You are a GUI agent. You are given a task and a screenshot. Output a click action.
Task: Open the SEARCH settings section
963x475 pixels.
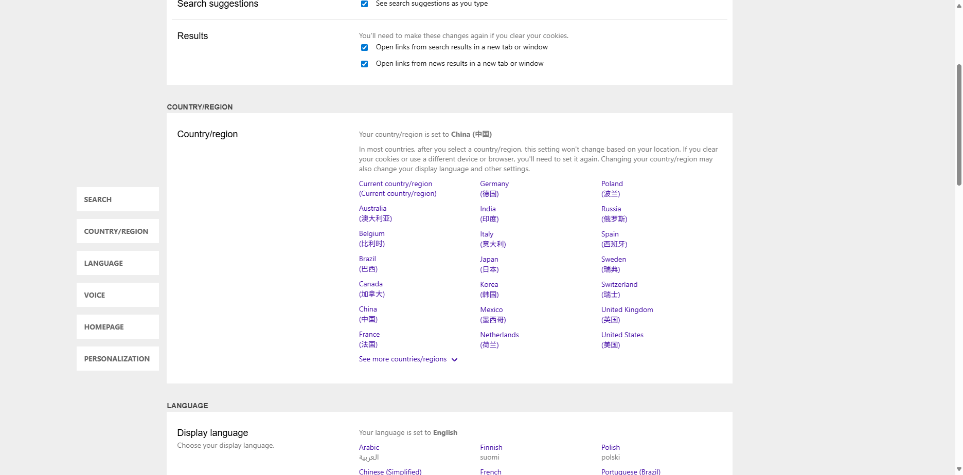click(x=117, y=199)
